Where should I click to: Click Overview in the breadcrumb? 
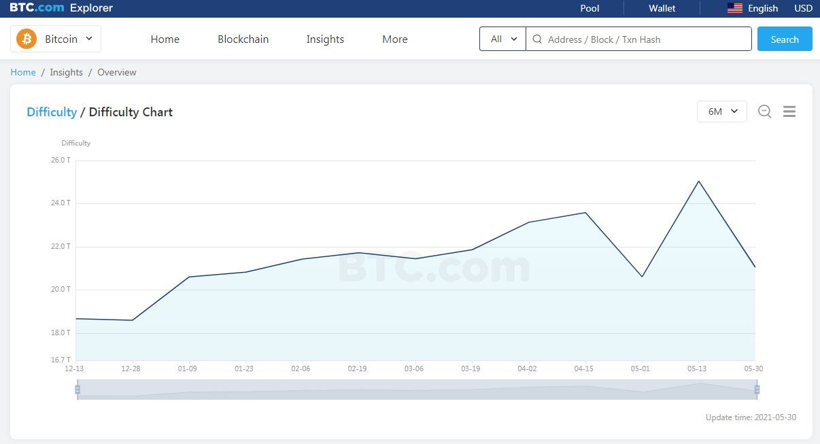117,72
